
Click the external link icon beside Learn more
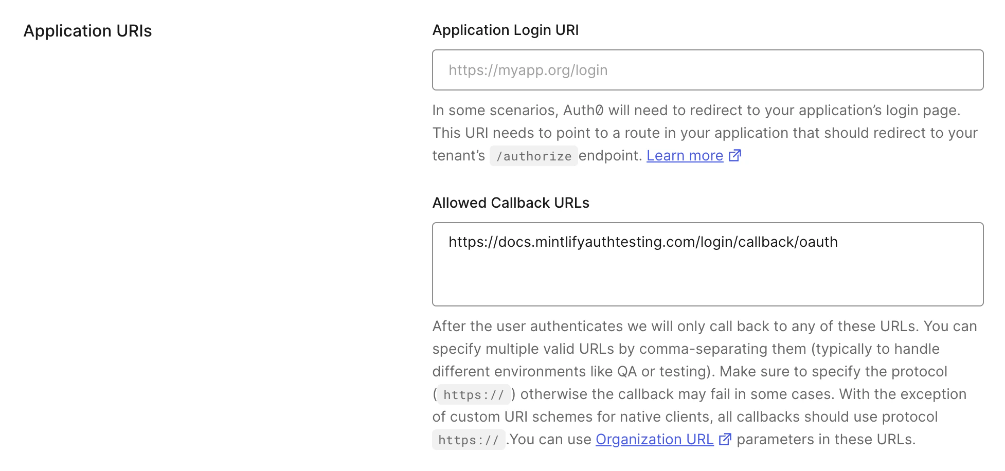coord(736,155)
